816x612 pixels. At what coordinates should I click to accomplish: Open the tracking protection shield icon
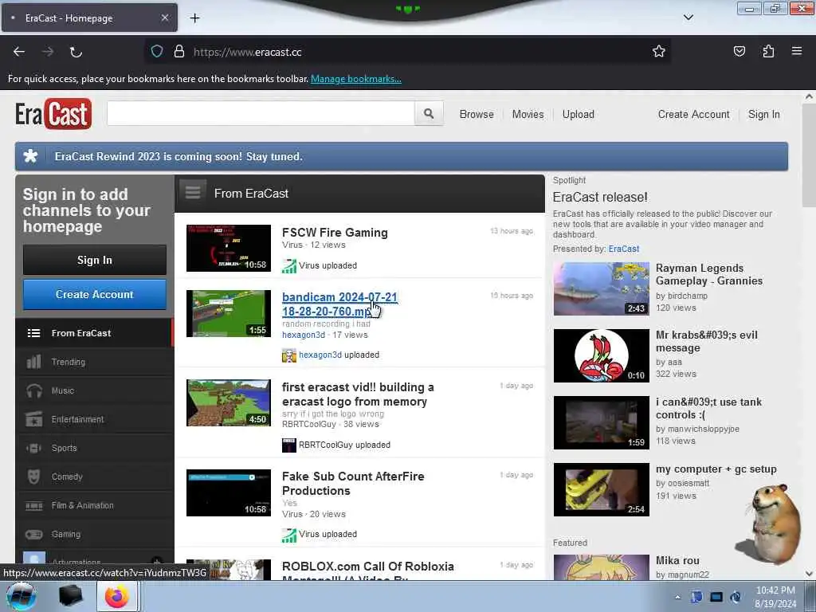[x=157, y=51]
